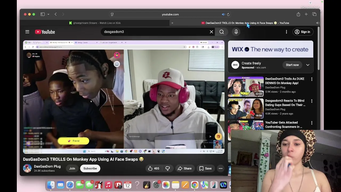Open Blind Dating video thumbnail

pyautogui.click(x=246, y=109)
